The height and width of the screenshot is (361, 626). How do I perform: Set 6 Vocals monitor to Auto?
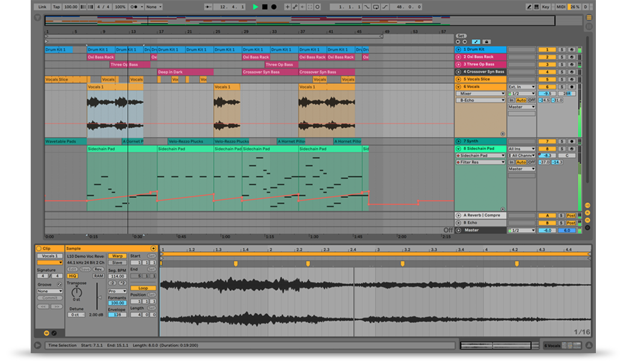click(521, 100)
